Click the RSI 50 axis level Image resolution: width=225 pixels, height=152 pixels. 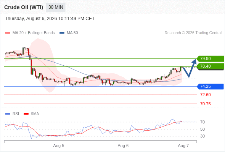(202, 129)
